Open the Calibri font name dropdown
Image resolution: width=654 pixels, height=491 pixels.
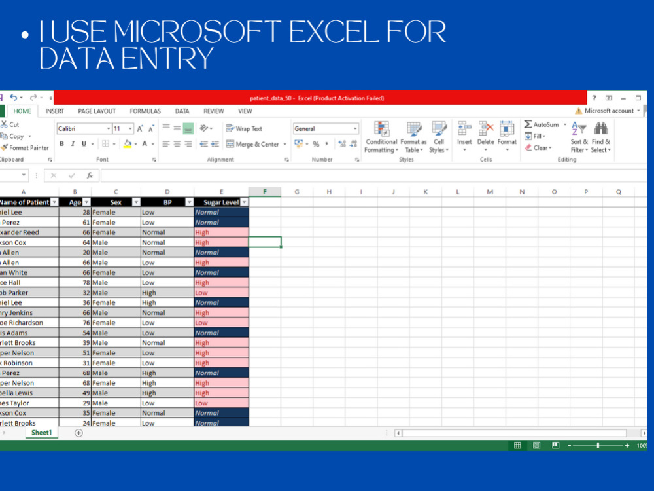pyautogui.click(x=109, y=128)
